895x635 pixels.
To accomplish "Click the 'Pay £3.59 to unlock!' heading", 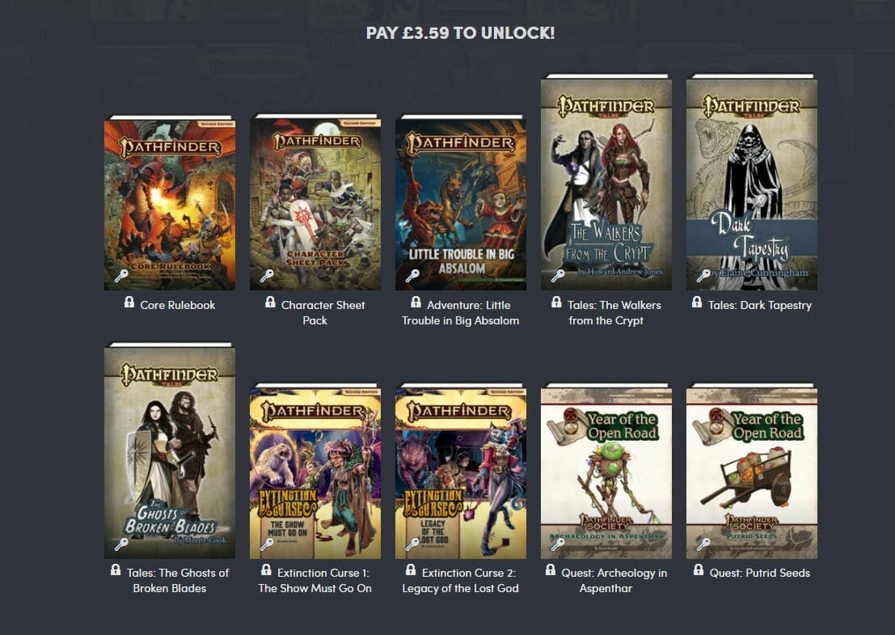I will tap(461, 33).
